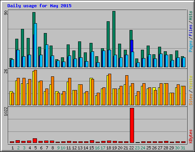The width and height of the screenshot is (195, 152).
Task: Click the y-axis value 90
Action: coord(6,13)
